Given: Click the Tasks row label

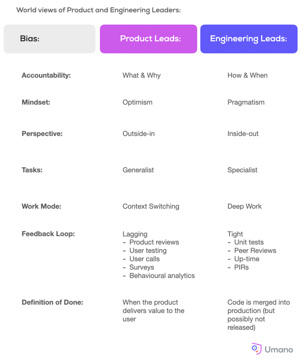Looking at the screenshot, I should 32,170.
